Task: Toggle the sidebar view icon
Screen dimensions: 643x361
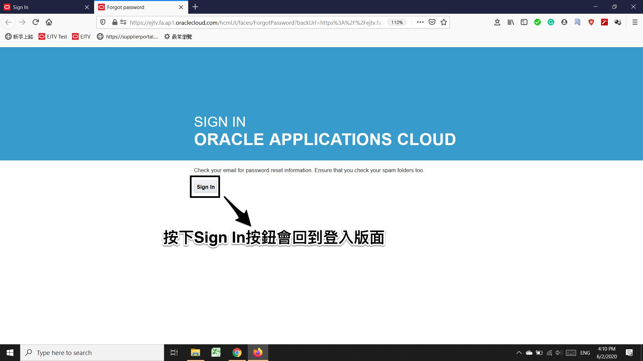Action: [x=524, y=22]
